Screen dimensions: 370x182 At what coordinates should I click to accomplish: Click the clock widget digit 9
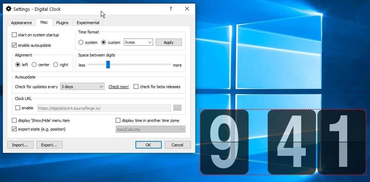point(224,142)
